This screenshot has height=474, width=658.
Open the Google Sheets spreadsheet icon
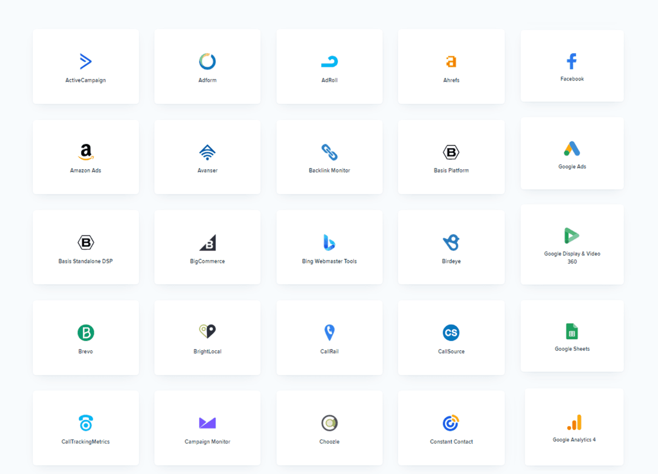(x=572, y=331)
